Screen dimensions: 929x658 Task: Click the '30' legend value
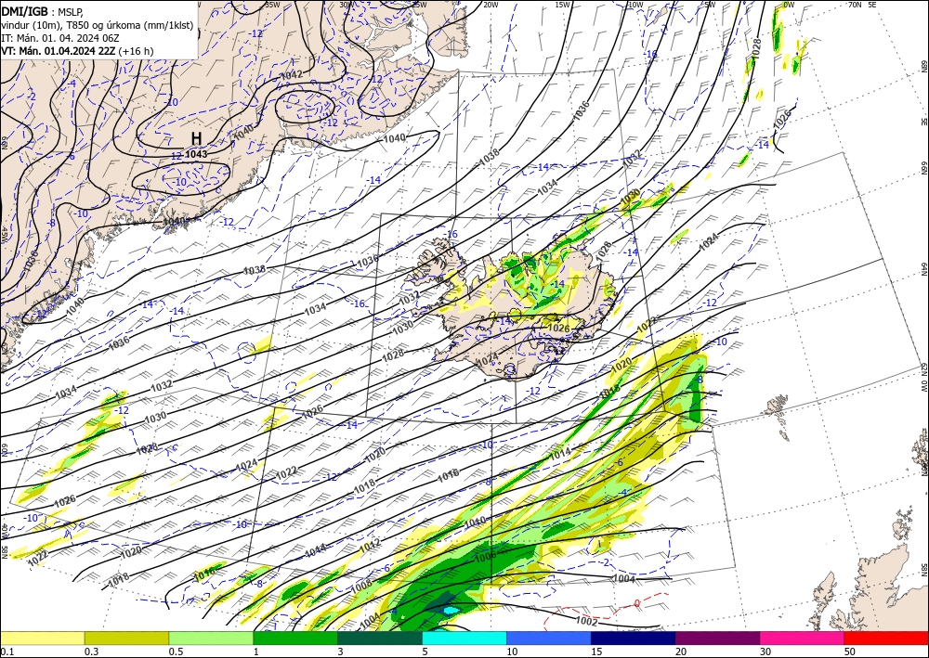click(x=765, y=652)
